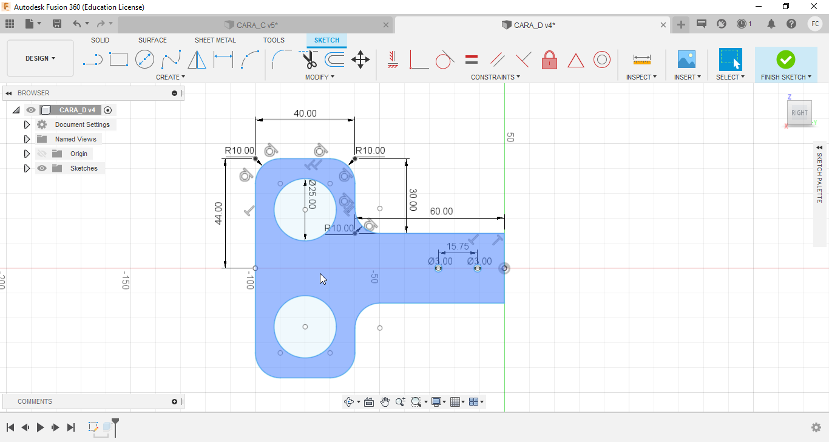Apply the Midpoint triangle constraint
The image size is (829, 442).
(x=575, y=60)
